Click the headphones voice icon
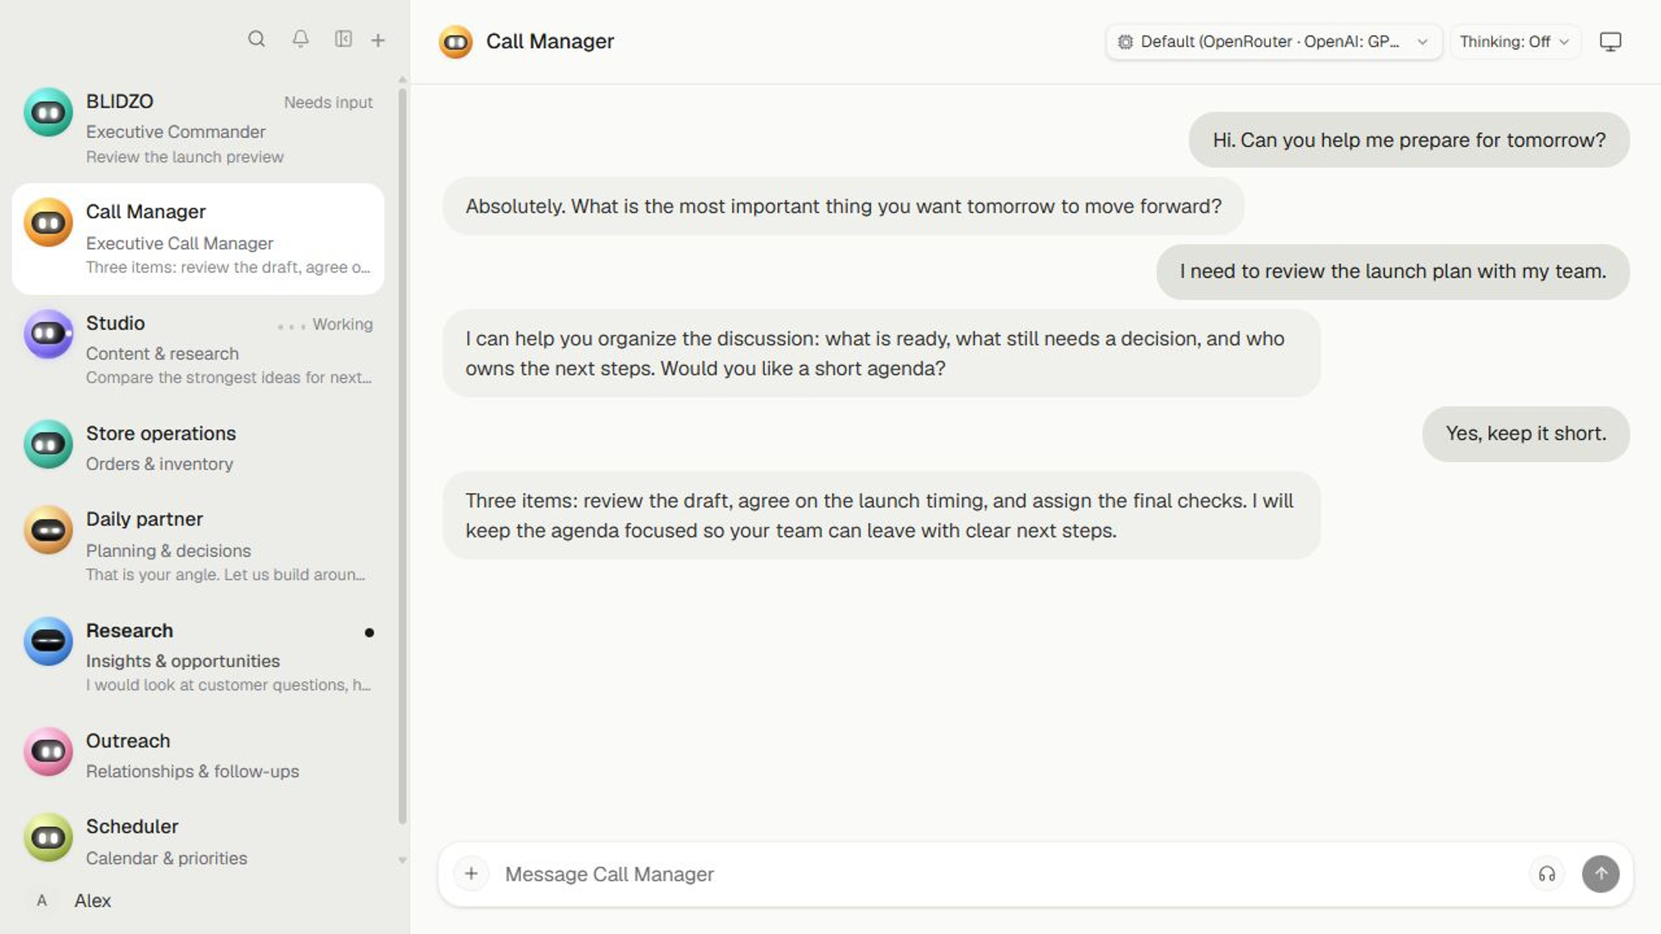The width and height of the screenshot is (1661, 934). click(x=1547, y=874)
